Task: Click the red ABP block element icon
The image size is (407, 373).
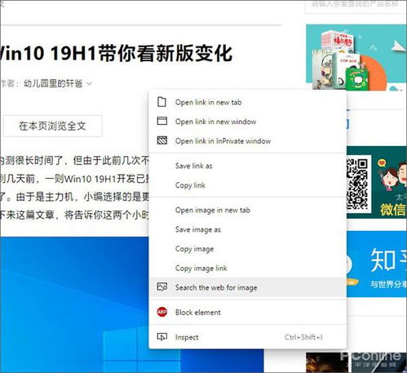Action: tap(162, 312)
